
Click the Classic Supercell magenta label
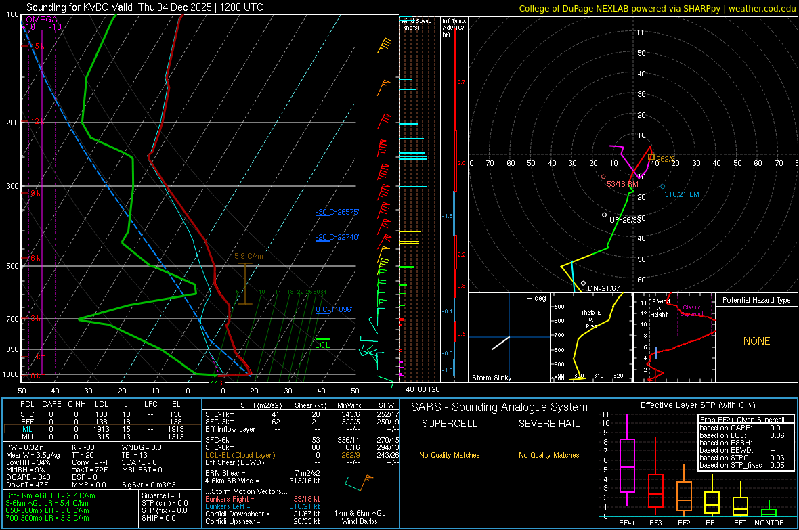tap(691, 311)
